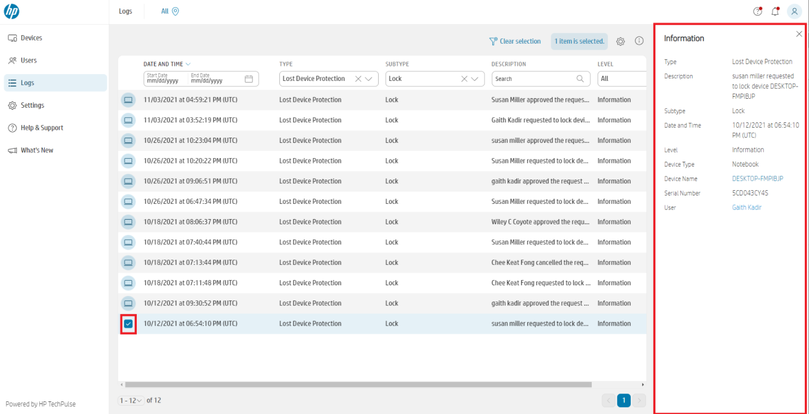The width and height of the screenshot is (809, 414).
Task: Check the 10/26/2021 10:23 AM log entry checkbox
Action: (128, 140)
